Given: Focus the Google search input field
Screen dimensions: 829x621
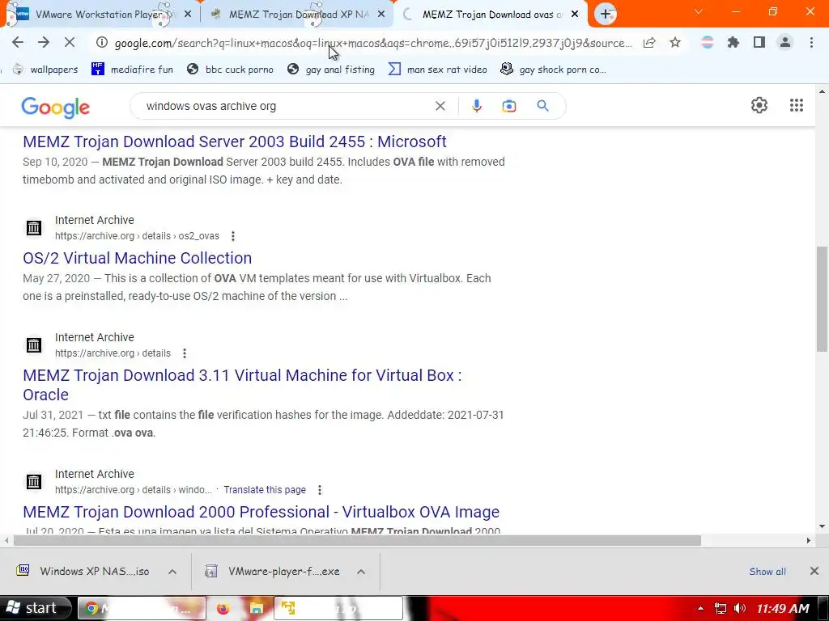Looking at the screenshot, I should [286, 106].
